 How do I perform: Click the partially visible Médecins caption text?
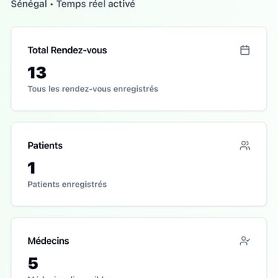click(69, 277)
